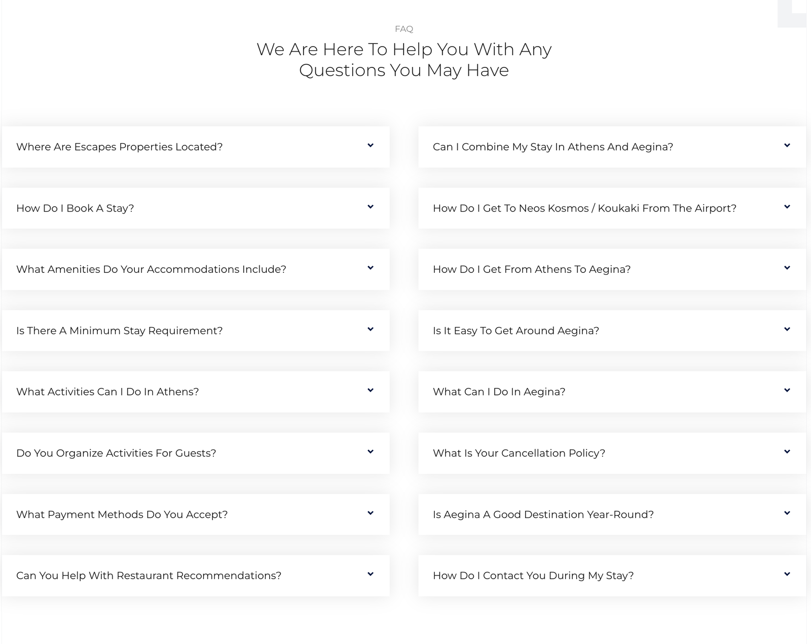Click chevron icon next to 'How Do I Contact You During My Stay?'

coord(787,575)
